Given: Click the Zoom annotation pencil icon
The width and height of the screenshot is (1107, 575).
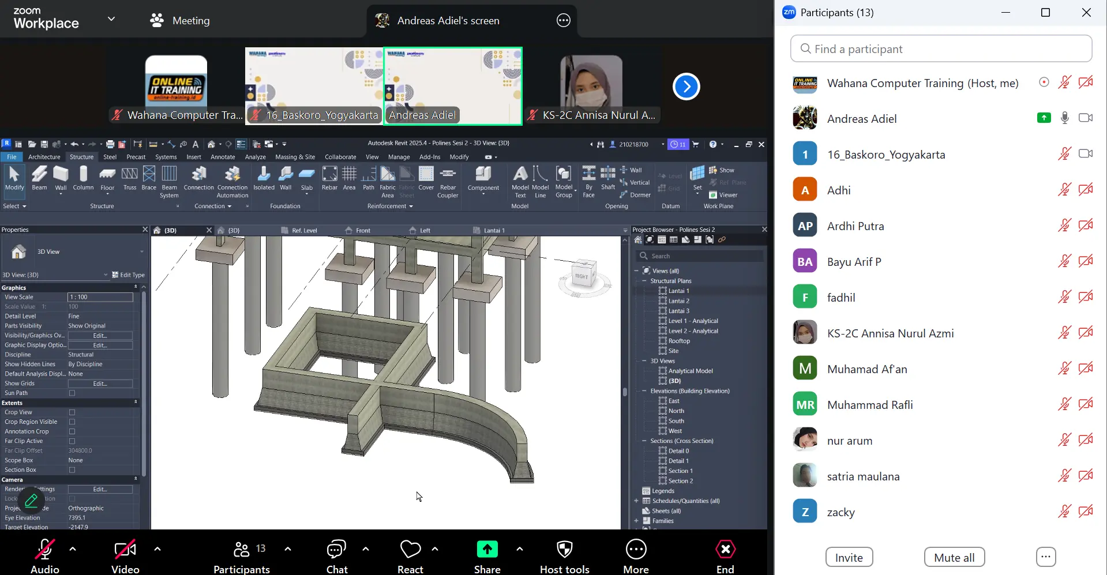Looking at the screenshot, I should pyautogui.click(x=31, y=500).
